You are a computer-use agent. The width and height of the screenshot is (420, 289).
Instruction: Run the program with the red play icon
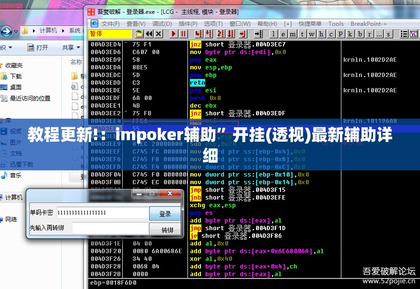(174, 33)
